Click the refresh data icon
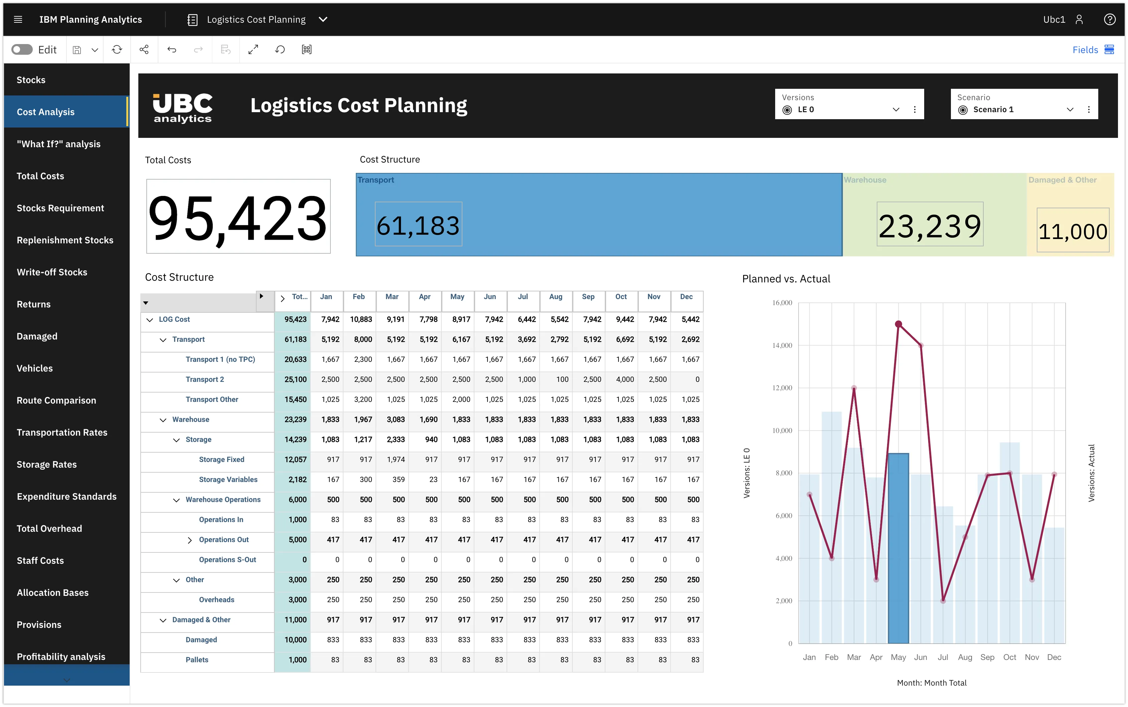 point(117,49)
